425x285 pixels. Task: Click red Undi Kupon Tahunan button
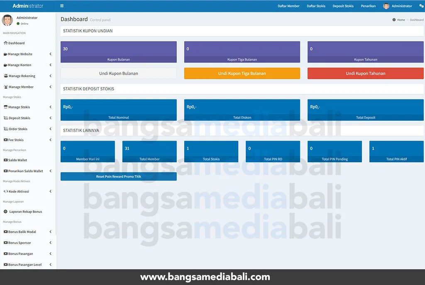tap(365, 73)
